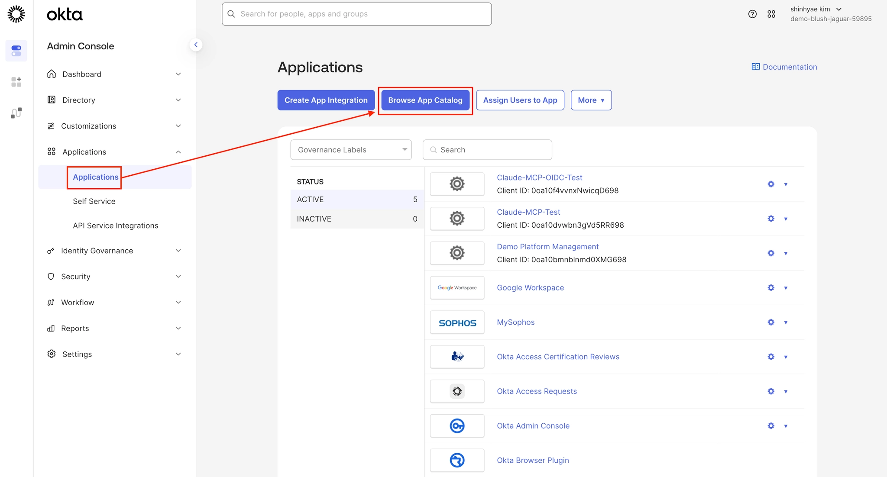Image resolution: width=887 pixels, height=477 pixels.
Task: Click the Okta sunburst logo icon
Action: point(16,14)
